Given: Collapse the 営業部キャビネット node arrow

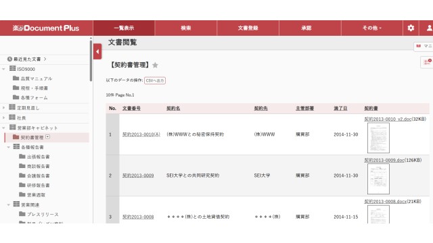Looking at the screenshot, I should pos(4,128).
